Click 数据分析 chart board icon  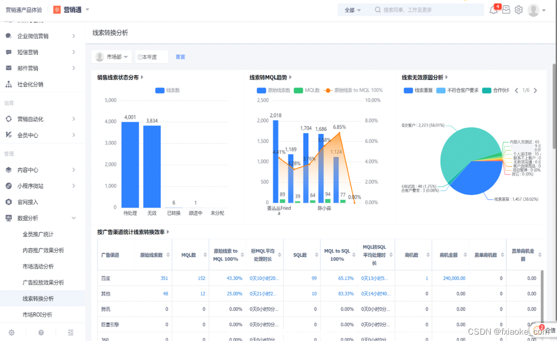pyautogui.click(x=8, y=218)
